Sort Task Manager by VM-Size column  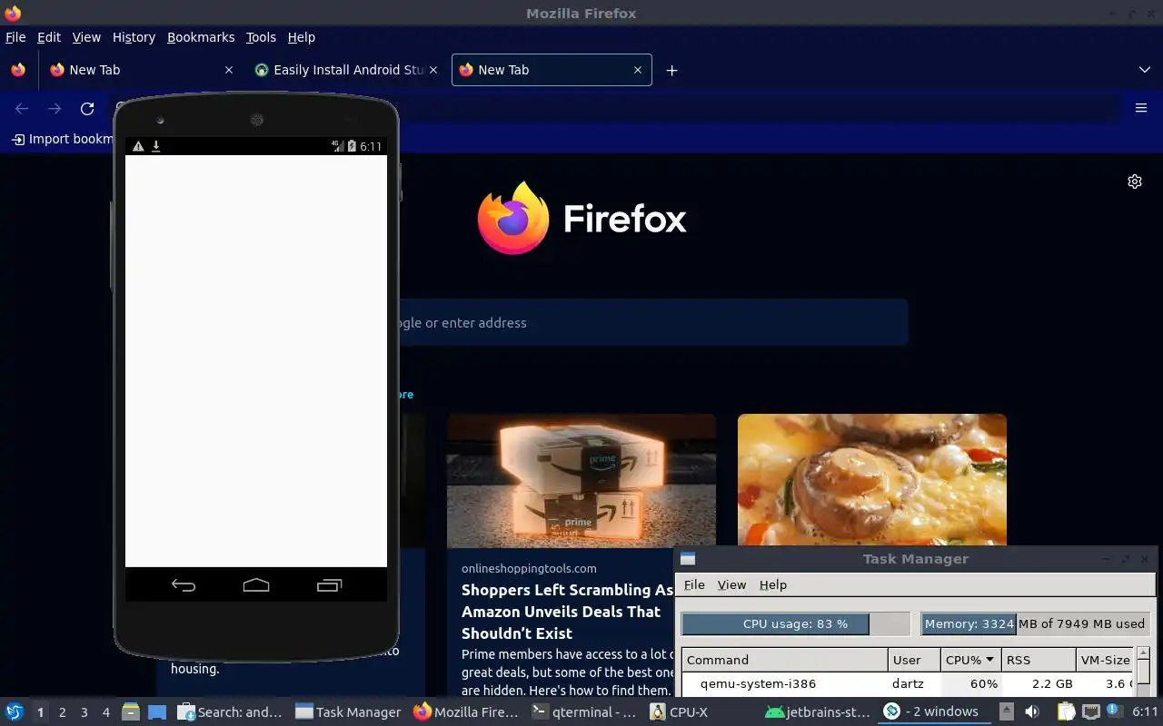[x=1106, y=660]
